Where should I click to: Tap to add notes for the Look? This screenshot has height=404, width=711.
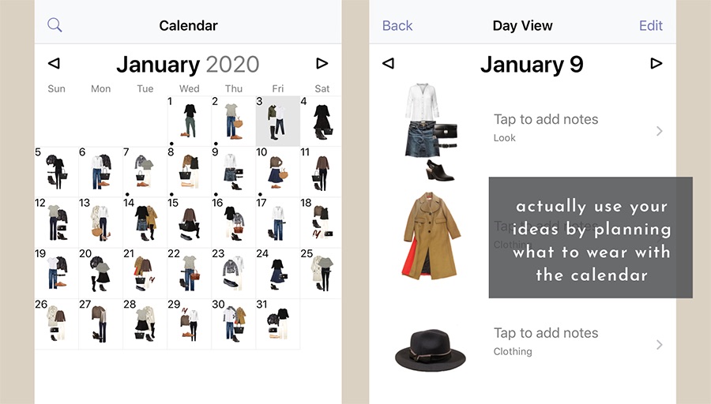(x=545, y=119)
